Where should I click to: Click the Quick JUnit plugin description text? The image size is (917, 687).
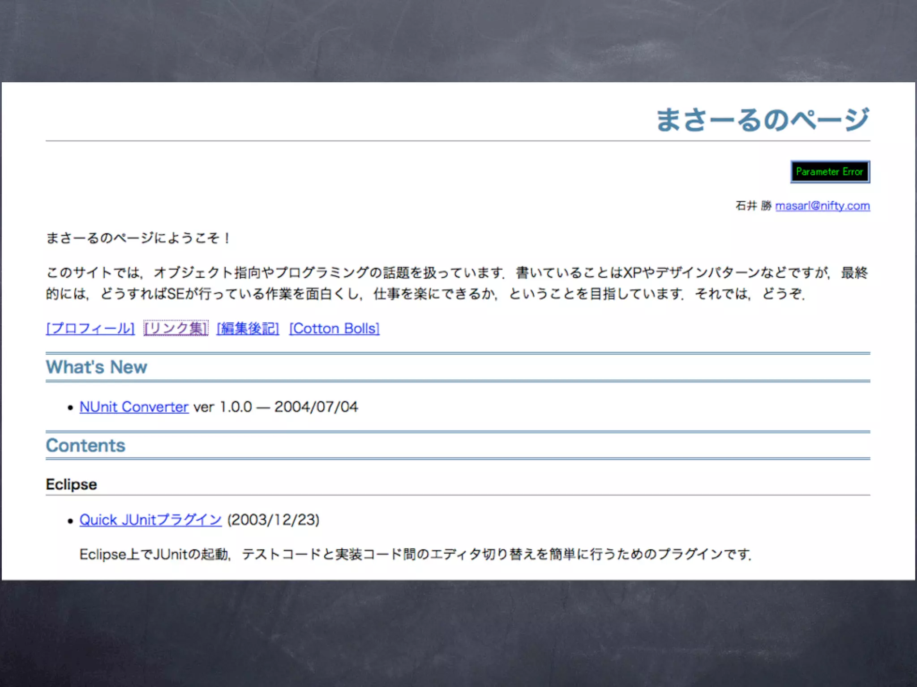pyautogui.click(x=415, y=555)
